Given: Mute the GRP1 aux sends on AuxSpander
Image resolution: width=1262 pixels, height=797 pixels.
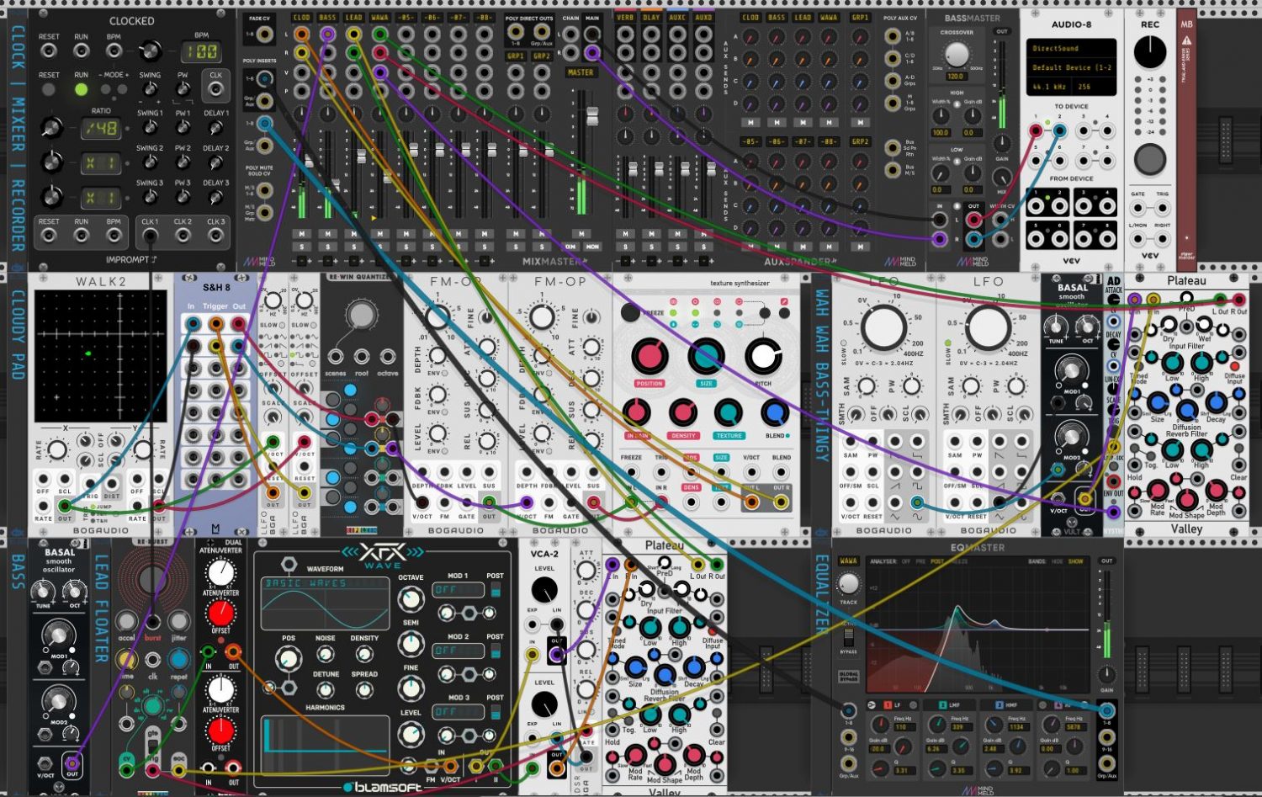Looking at the screenshot, I should [x=860, y=122].
